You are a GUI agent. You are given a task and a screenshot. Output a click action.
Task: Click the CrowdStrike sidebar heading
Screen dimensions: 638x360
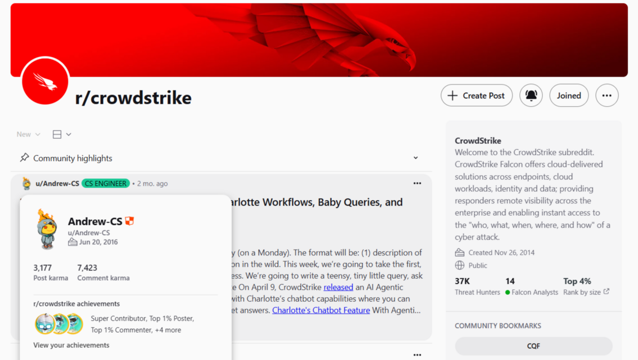point(478,141)
